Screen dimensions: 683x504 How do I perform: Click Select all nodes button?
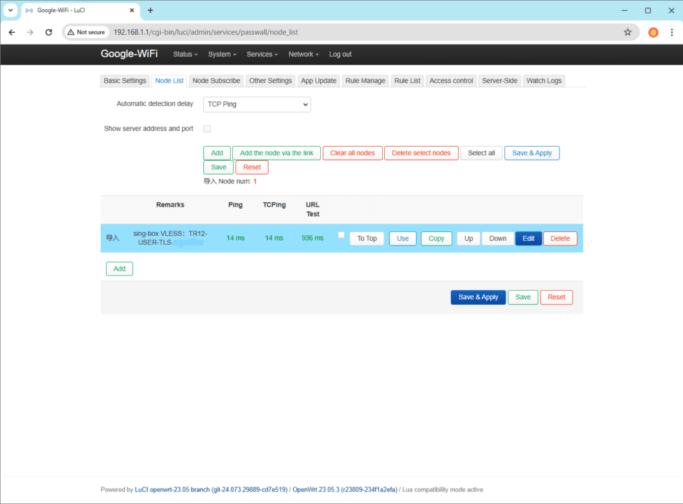[482, 153]
